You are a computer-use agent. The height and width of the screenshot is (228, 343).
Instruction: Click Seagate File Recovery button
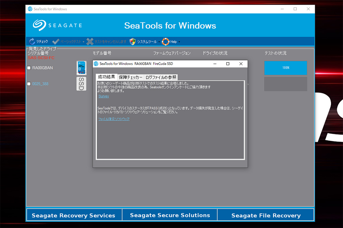(266, 215)
